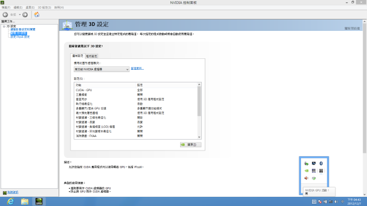This screenshot has height=206, width=367.
Task: Open the 系統資訊 link at bottom-left
Action: (13, 192)
